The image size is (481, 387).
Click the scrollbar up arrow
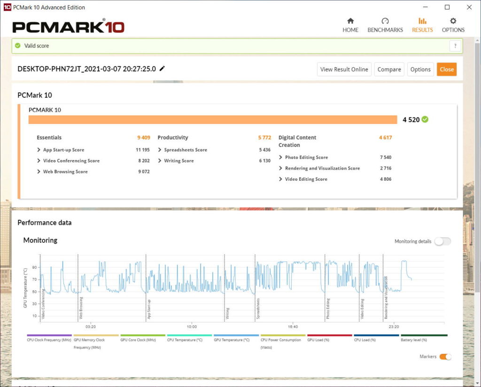477,40
